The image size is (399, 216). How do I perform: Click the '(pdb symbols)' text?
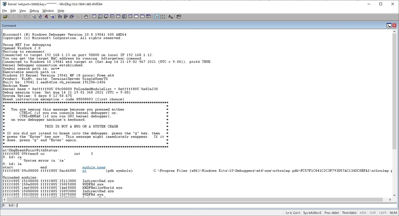click(x=119, y=171)
